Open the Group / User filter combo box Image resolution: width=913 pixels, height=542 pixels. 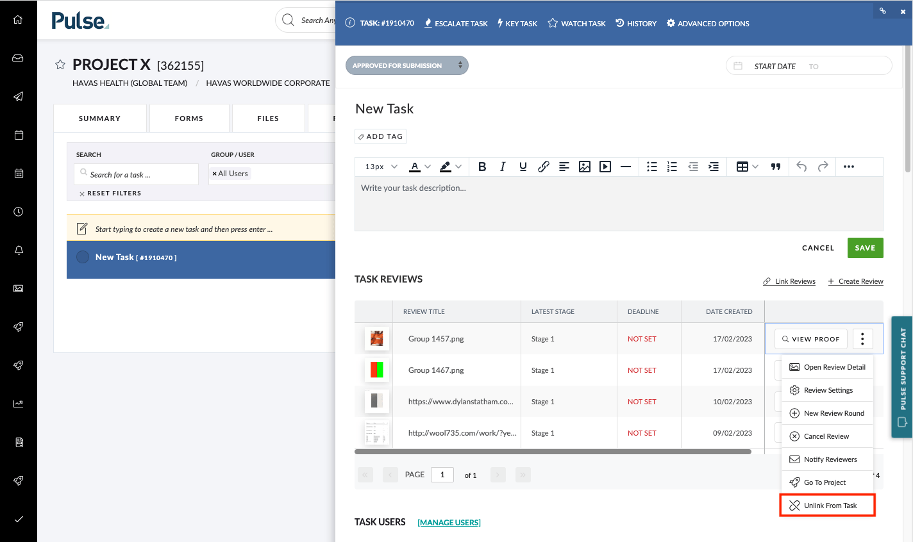271,174
